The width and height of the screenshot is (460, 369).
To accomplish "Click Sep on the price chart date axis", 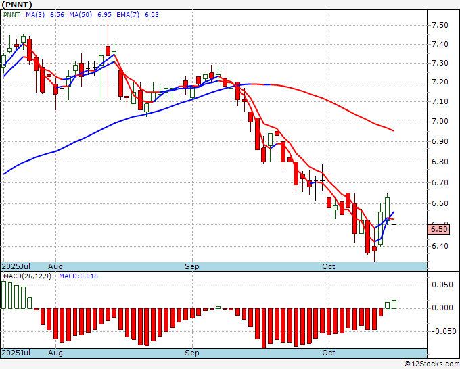I will pyautogui.click(x=192, y=266).
